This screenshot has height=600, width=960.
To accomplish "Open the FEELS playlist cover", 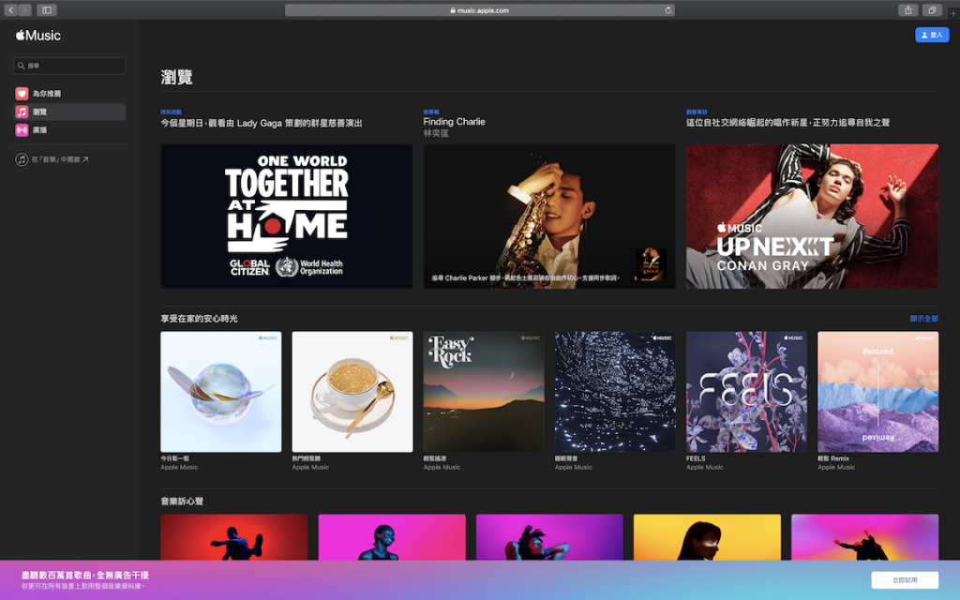I will pos(746,392).
